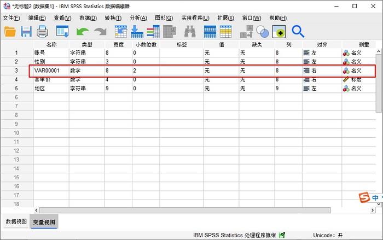Image resolution: width=383 pixels, height=240 pixels.
Task: Click the decimals cell showing 2 for VAR00001
Action: point(146,71)
